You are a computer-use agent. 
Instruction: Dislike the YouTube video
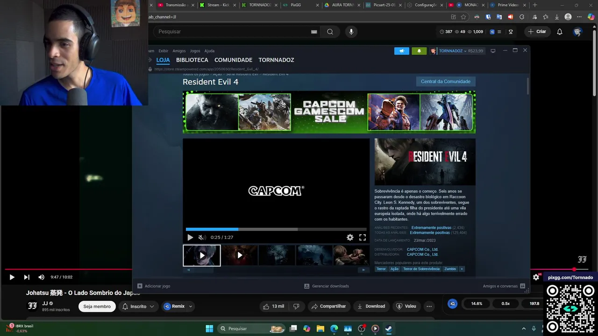pyautogui.click(x=296, y=307)
